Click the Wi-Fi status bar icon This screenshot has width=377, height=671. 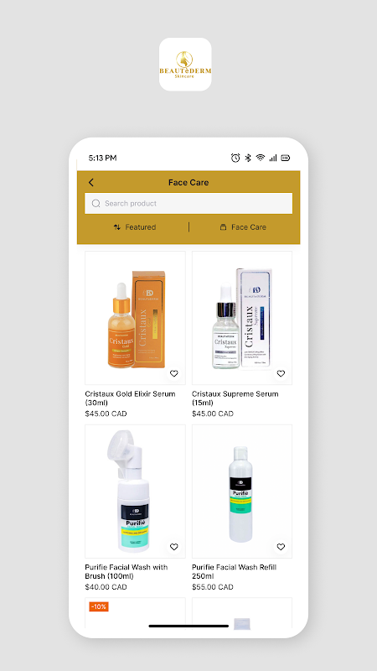pyautogui.click(x=261, y=158)
